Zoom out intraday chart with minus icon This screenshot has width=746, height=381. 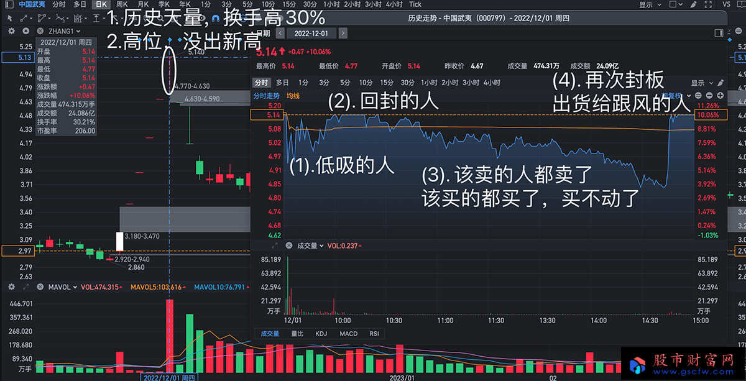tap(709, 96)
